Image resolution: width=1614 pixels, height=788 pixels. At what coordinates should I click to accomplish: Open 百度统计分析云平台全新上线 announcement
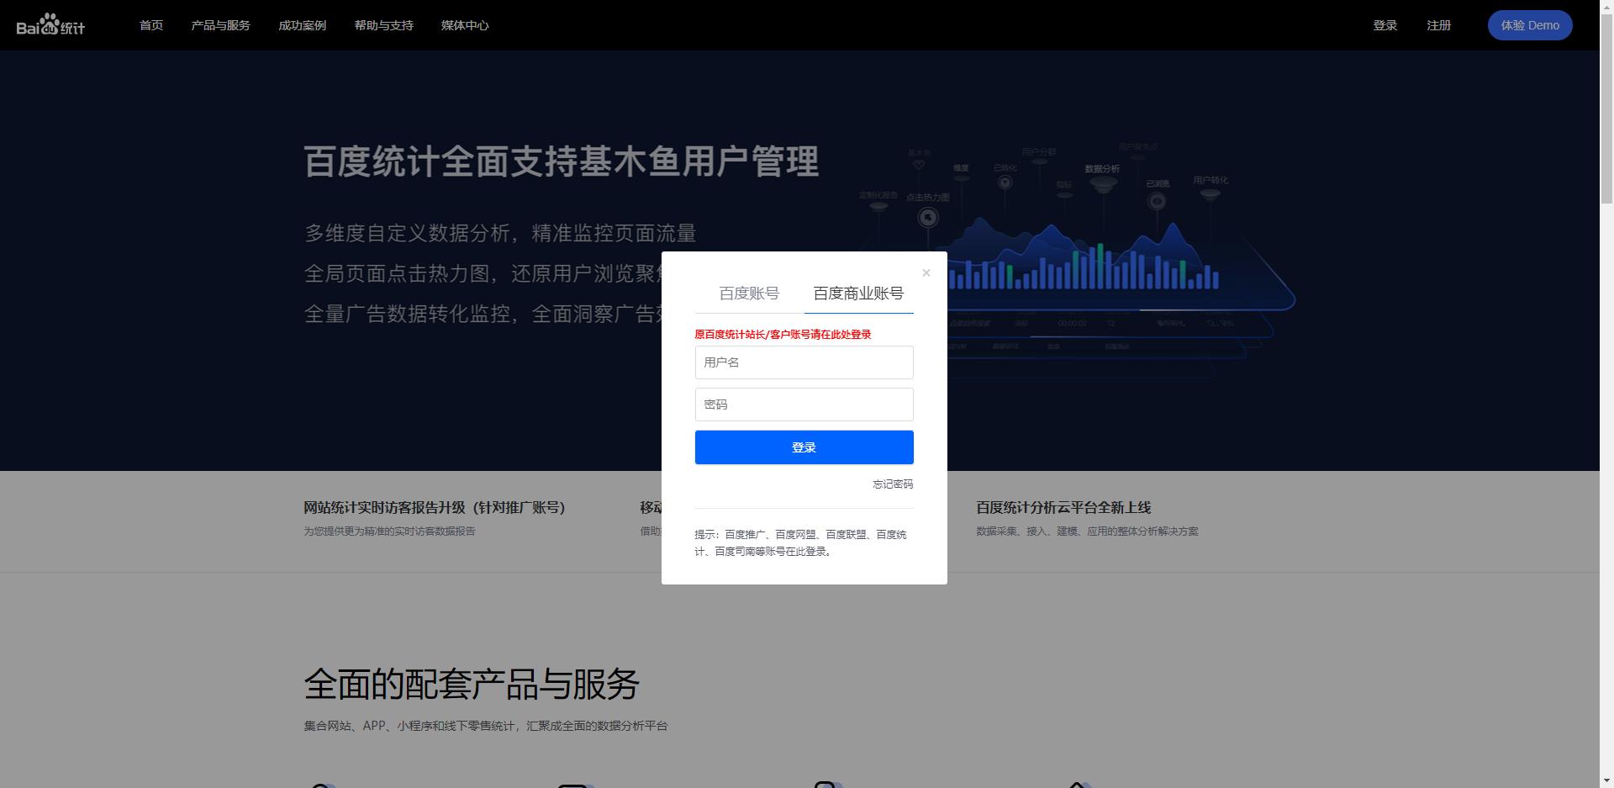[1063, 507]
